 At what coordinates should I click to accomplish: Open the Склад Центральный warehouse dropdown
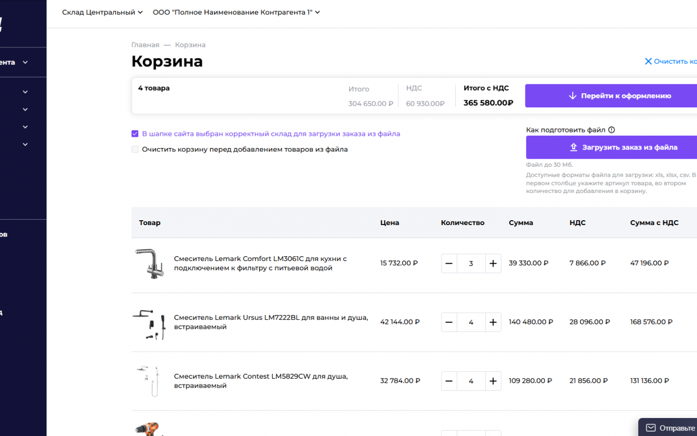102,12
